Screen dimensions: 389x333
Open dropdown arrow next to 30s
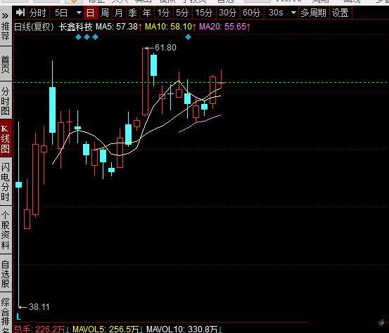point(293,13)
